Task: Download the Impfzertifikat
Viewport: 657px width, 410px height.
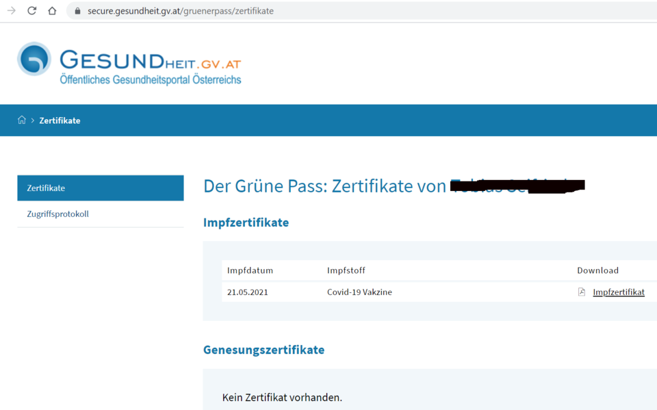Action: 618,292
